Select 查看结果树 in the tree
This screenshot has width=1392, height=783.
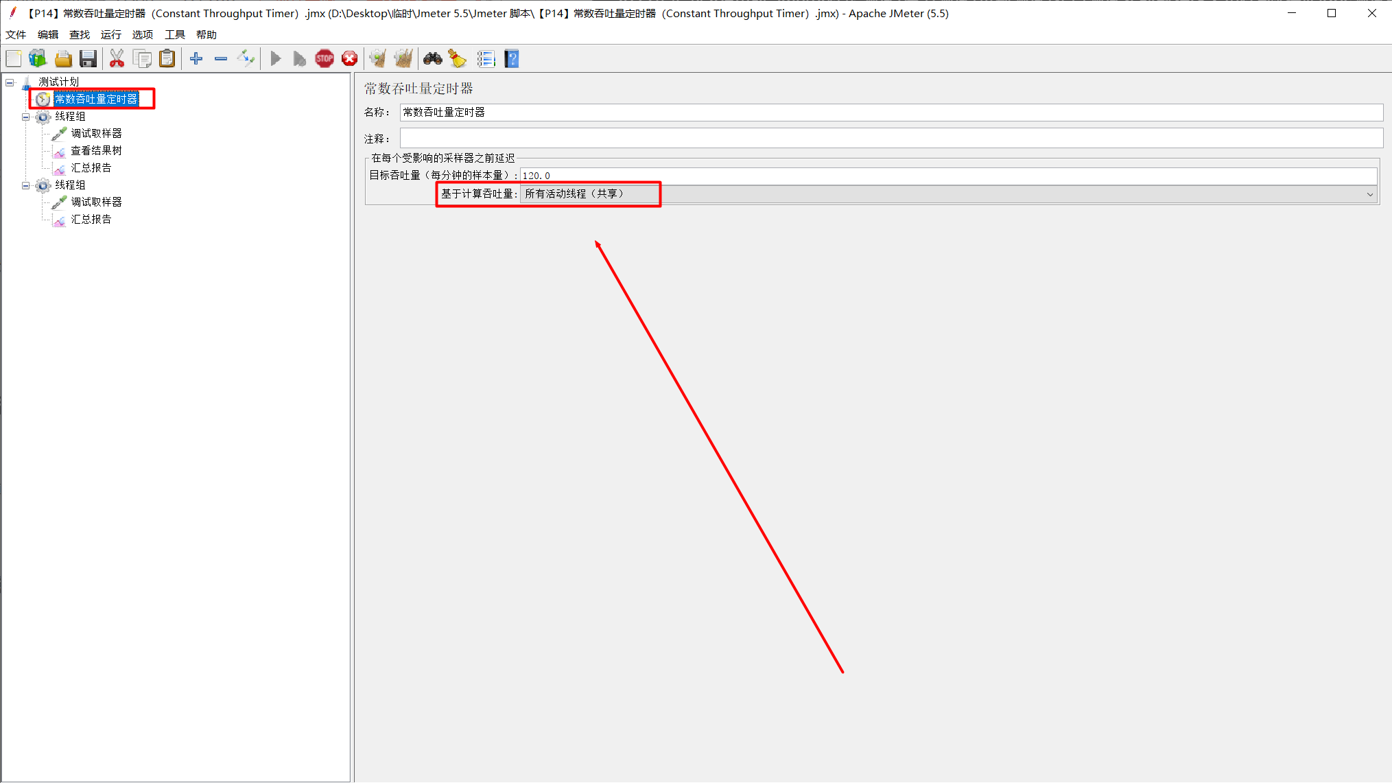click(x=96, y=150)
